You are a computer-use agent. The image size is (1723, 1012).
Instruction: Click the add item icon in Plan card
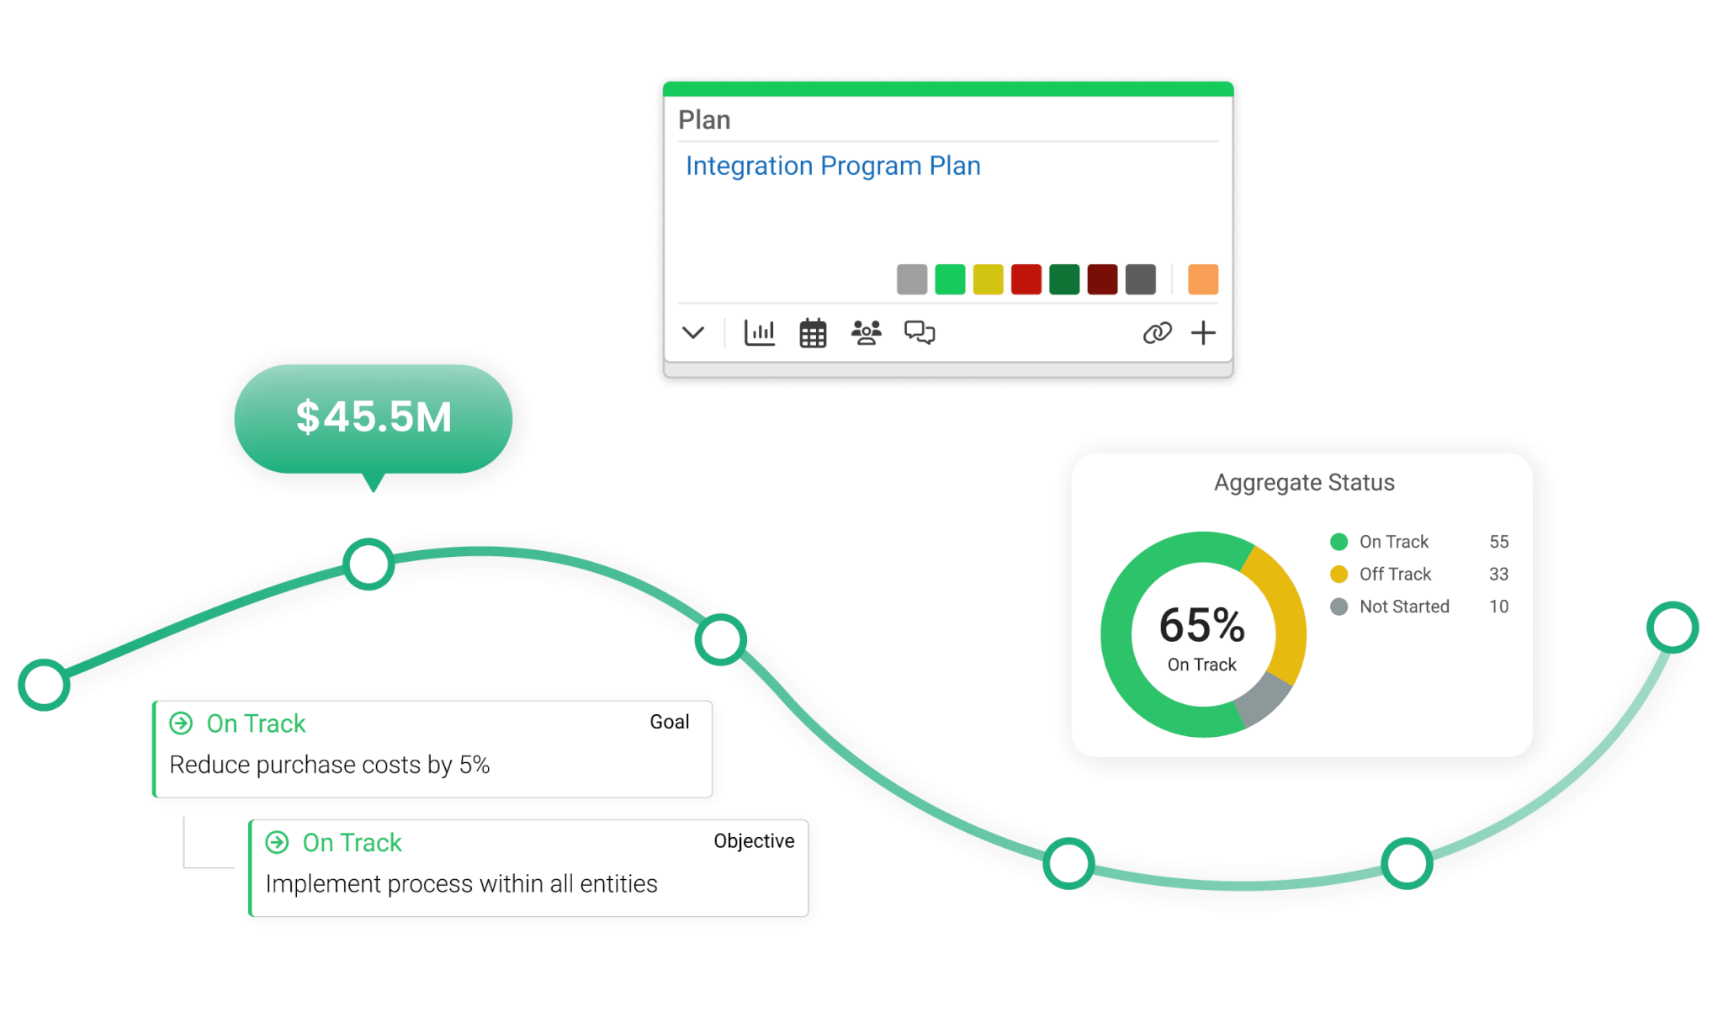point(1205,331)
